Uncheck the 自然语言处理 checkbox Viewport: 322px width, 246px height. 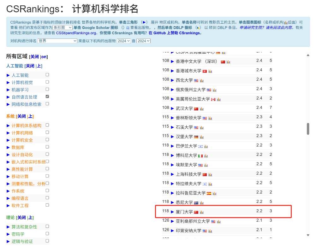coord(47,97)
